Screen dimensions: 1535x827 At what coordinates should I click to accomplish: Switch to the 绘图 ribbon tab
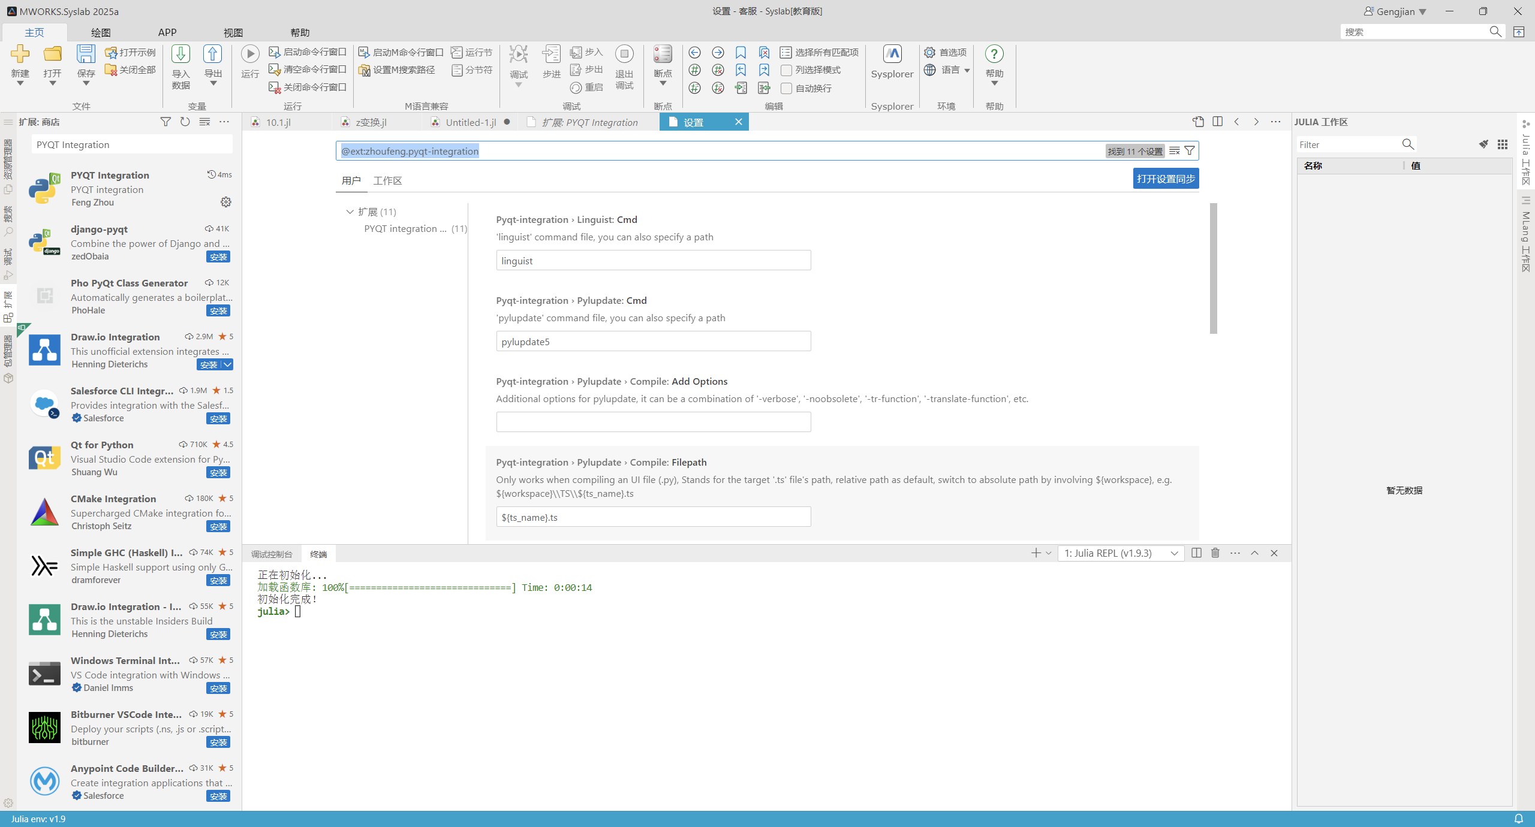[x=101, y=32]
